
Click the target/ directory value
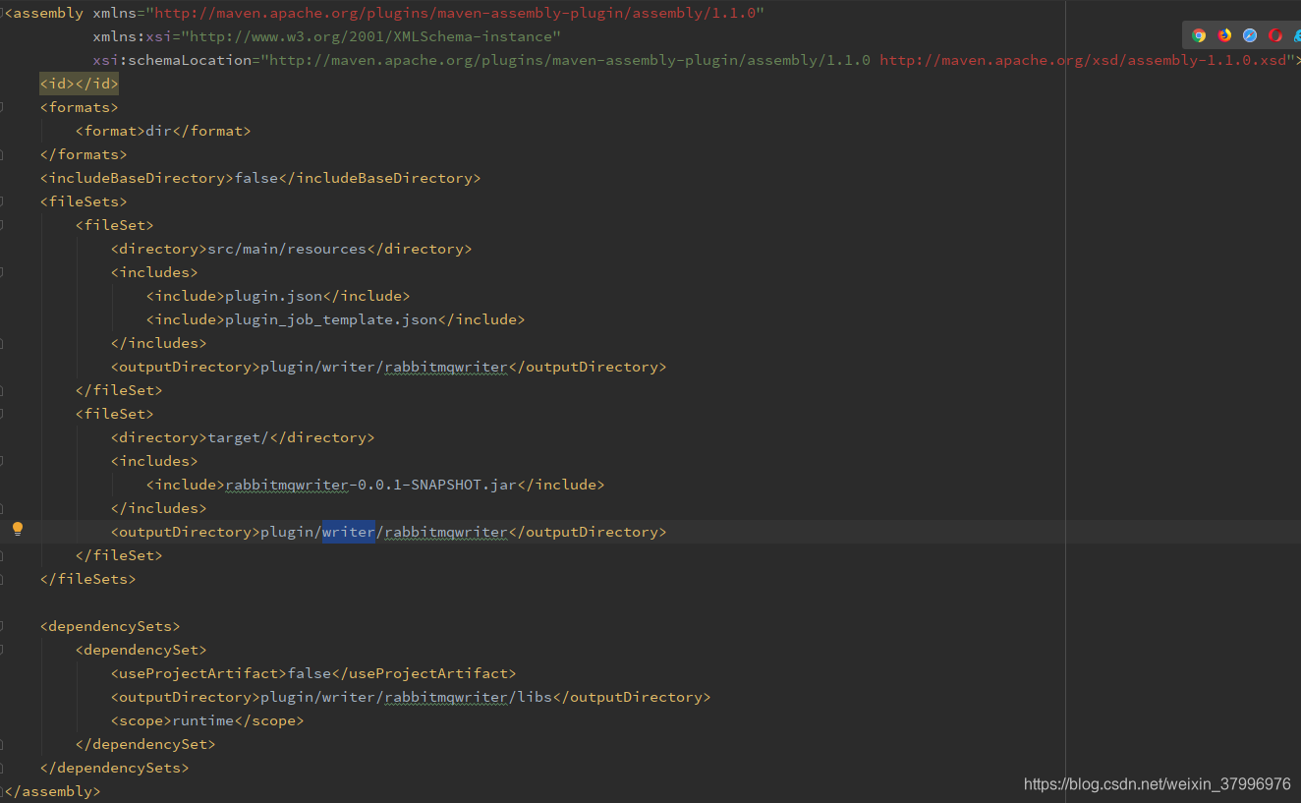click(238, 437)
